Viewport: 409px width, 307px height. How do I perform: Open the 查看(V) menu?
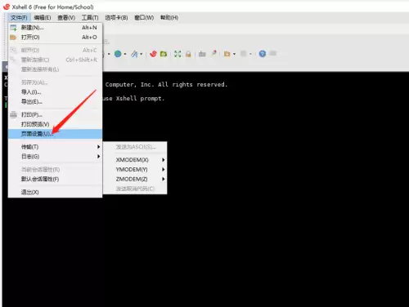(x=66, y=18)
